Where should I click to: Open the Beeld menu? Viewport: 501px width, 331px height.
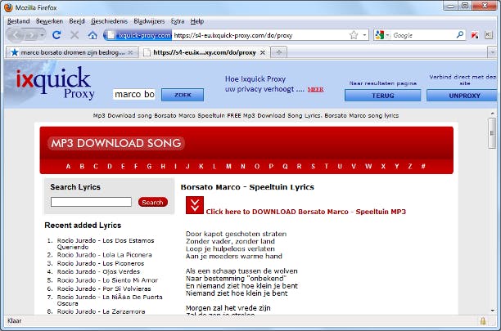pyautogui.click(x=77, y=21)
